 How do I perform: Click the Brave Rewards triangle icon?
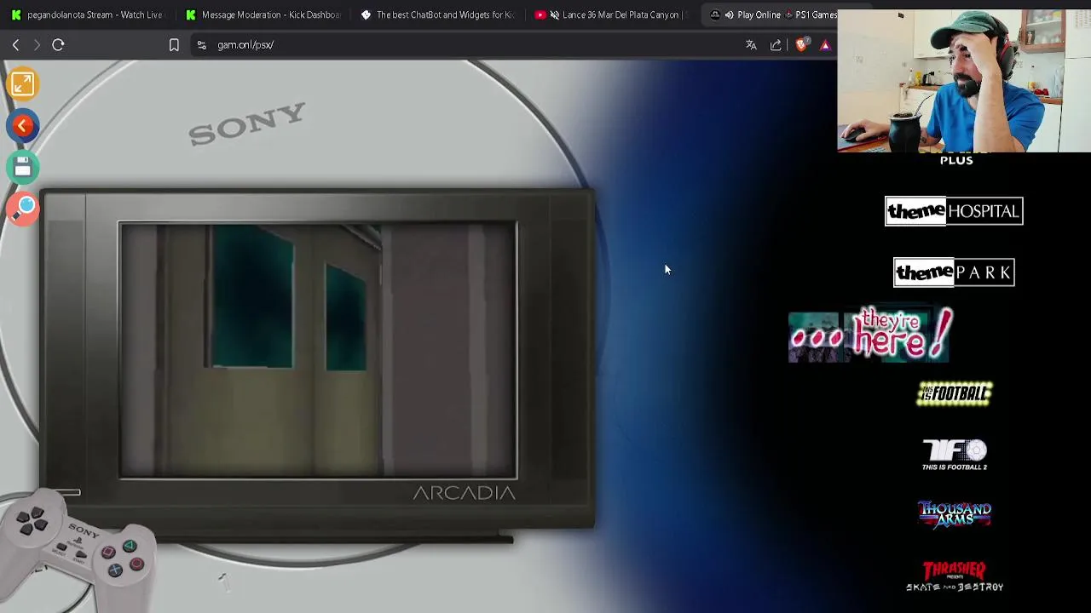tap(825, 44)
